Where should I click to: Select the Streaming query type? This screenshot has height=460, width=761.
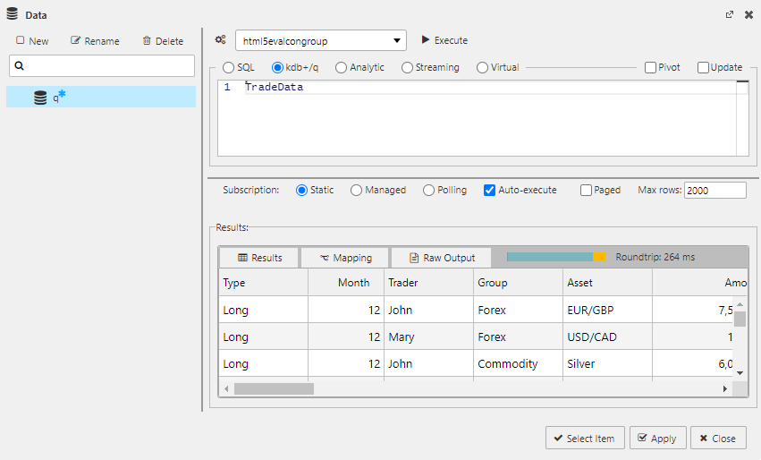407,67
